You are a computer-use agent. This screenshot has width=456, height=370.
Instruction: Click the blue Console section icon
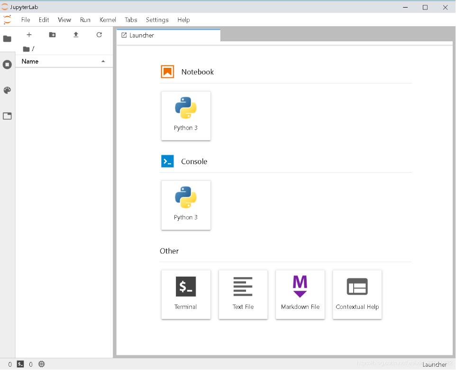point(167,161)
